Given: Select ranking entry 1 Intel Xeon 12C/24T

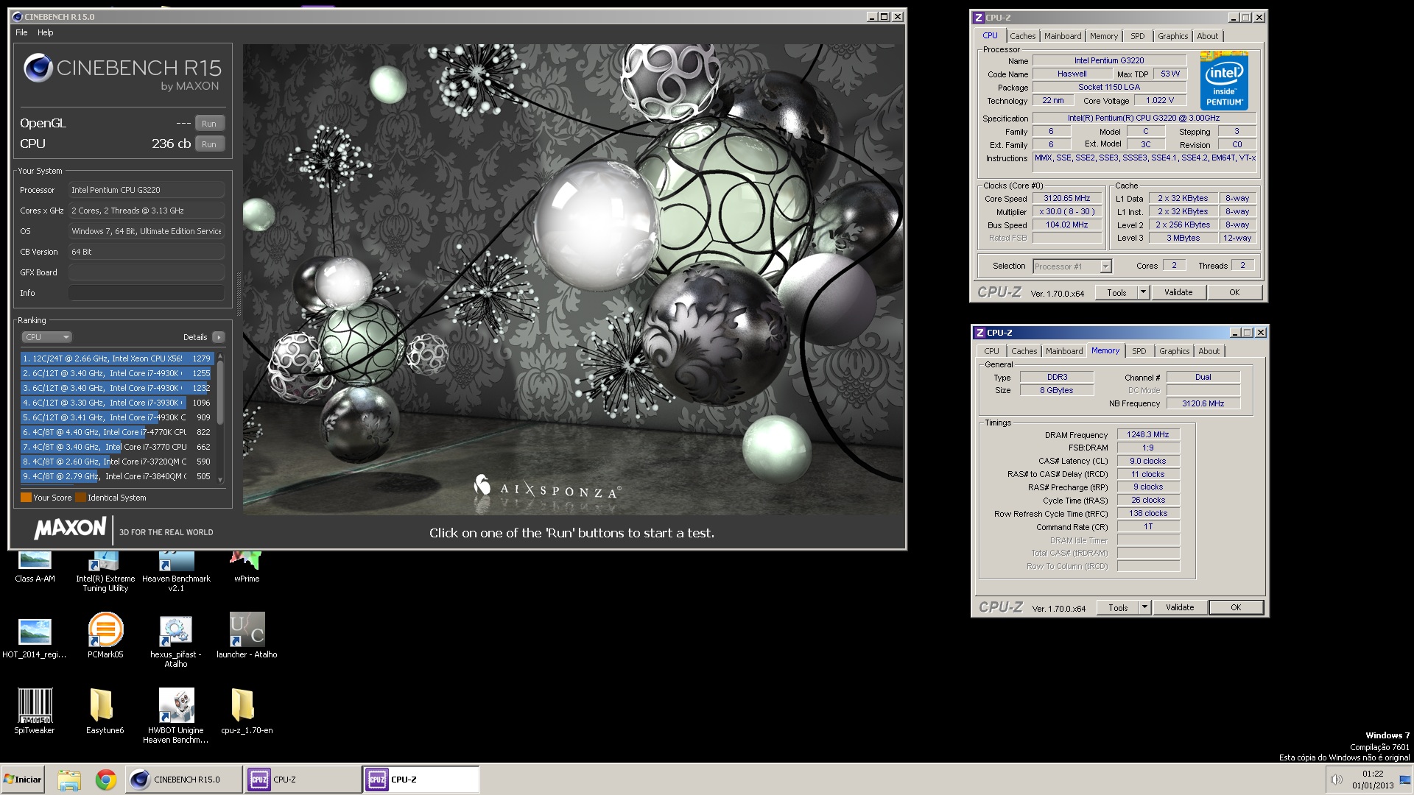Looking at the screenshot, I should click(117, 358).
